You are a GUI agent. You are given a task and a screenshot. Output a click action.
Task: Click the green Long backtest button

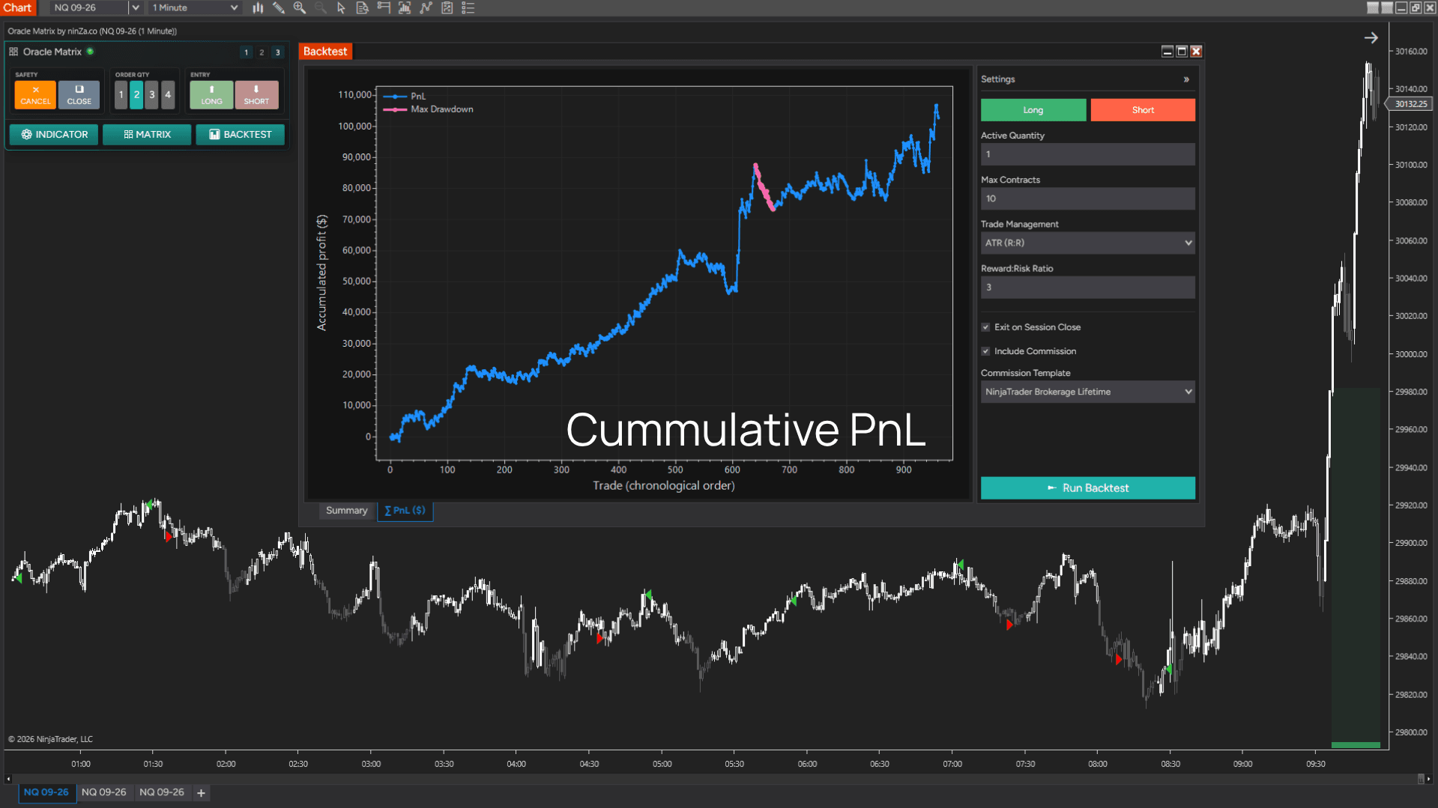point(1033,110)
